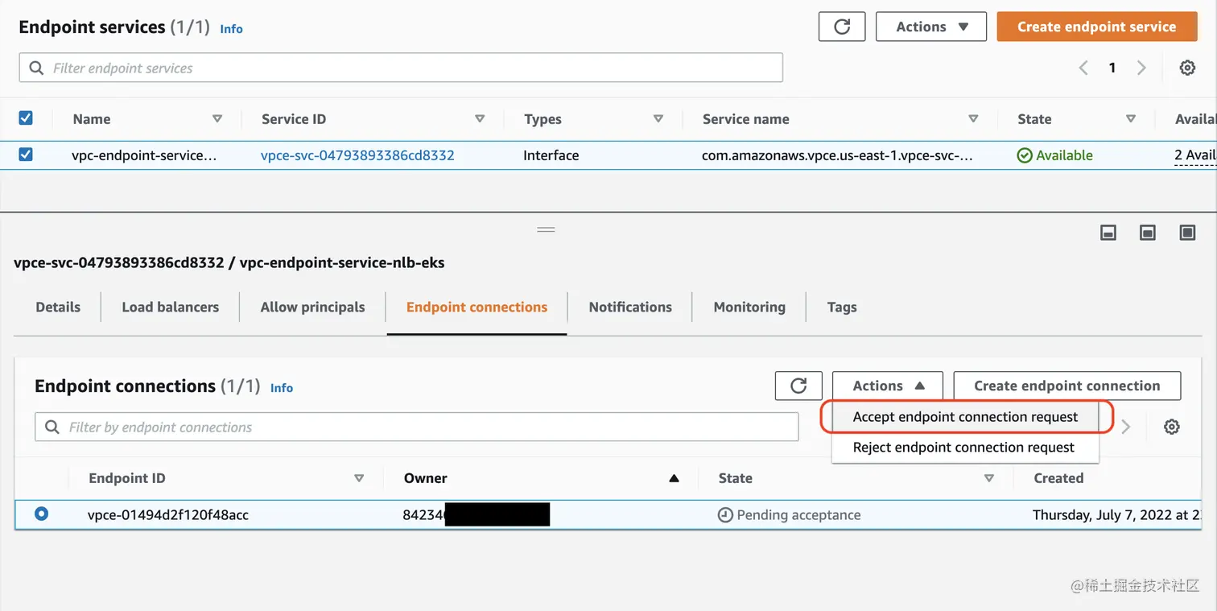Collapse split panel to bottom view
1217x611 pixels.
point(1108,233)
